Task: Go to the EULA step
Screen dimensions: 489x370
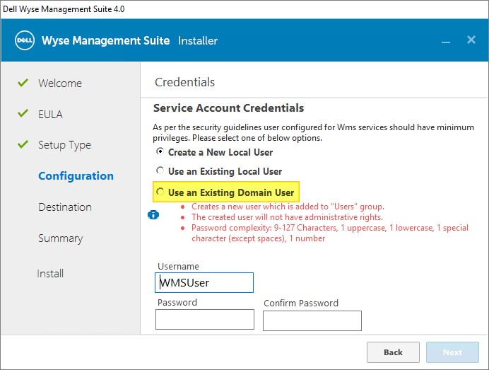Action: 50,115
